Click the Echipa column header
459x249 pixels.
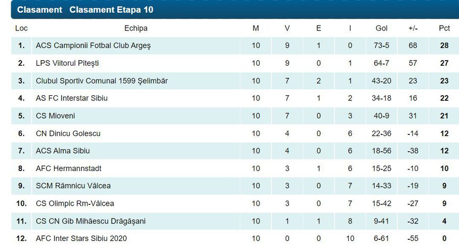point(136,29)
